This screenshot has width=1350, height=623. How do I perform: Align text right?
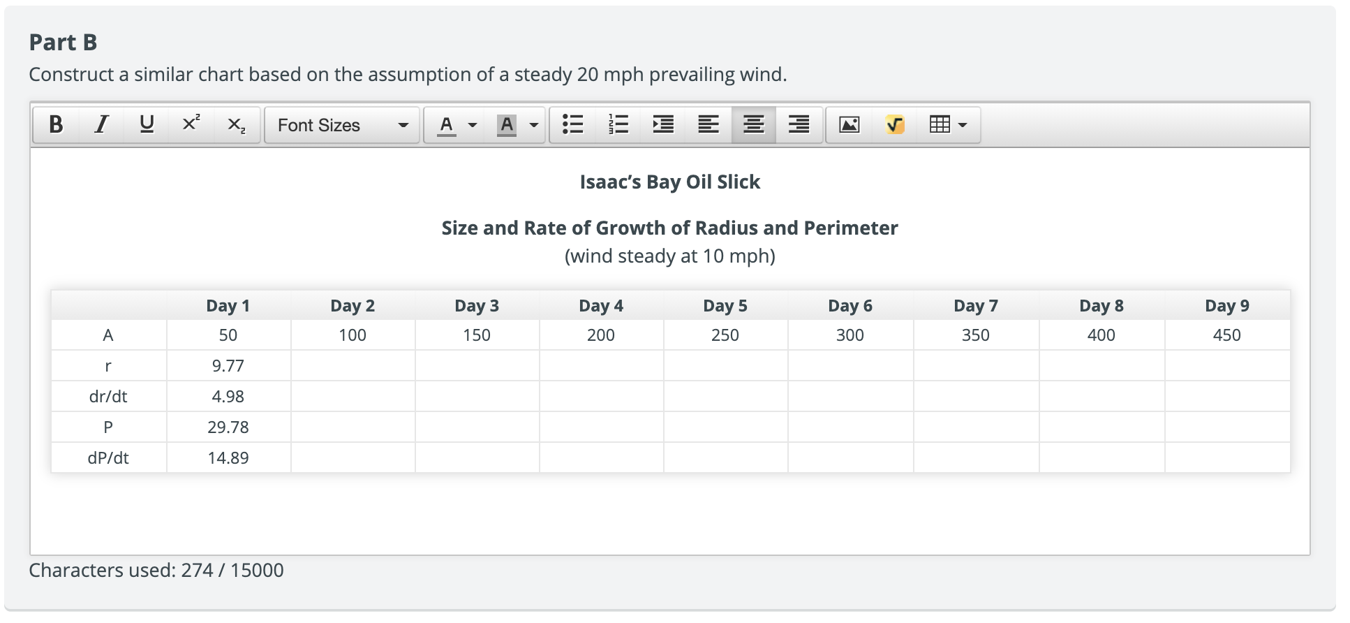pos(799,125)
